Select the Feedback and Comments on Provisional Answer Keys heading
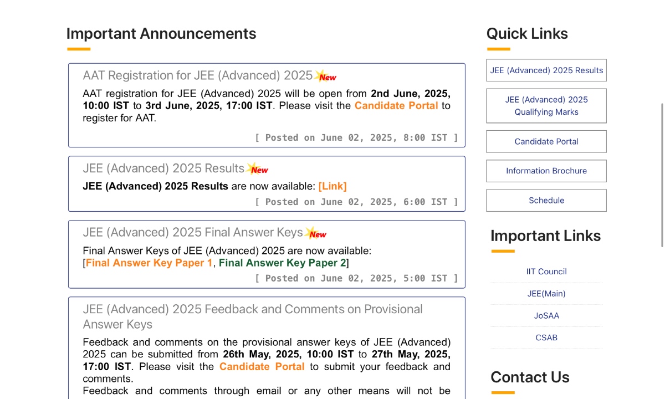Screen dimensions: 665x399 point(253,316)
